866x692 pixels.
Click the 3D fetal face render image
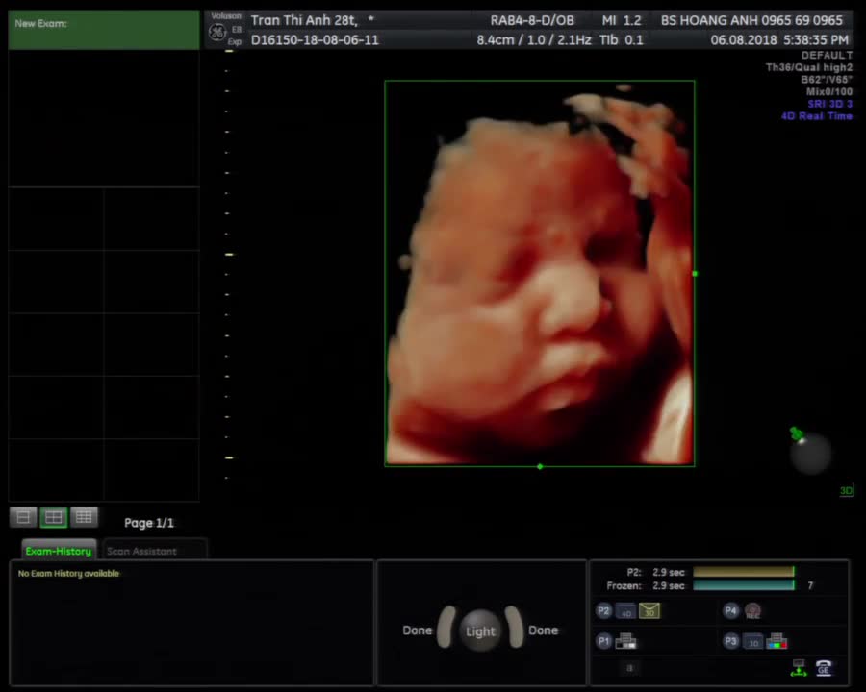coord(540,273)
